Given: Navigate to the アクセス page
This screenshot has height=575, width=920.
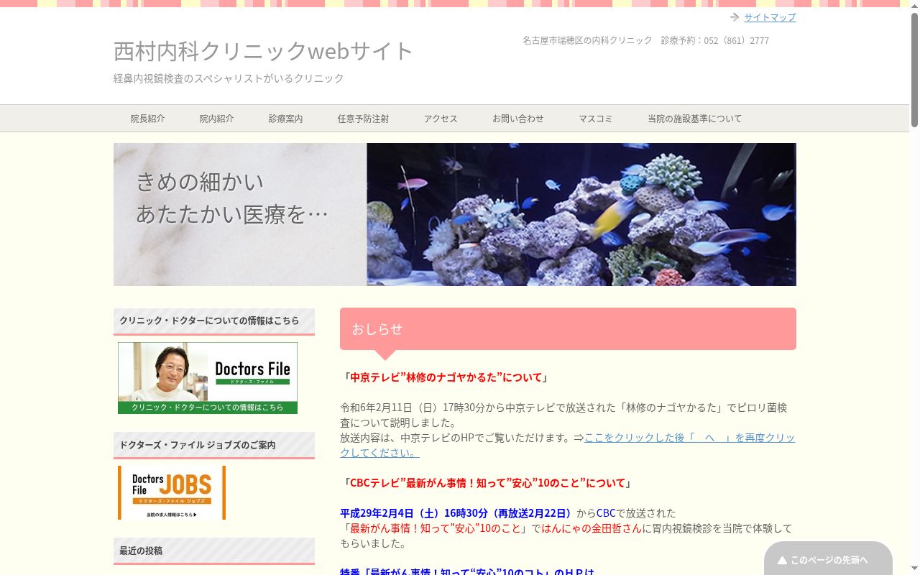Looking at the screenshot, I should tap(441, 119).
